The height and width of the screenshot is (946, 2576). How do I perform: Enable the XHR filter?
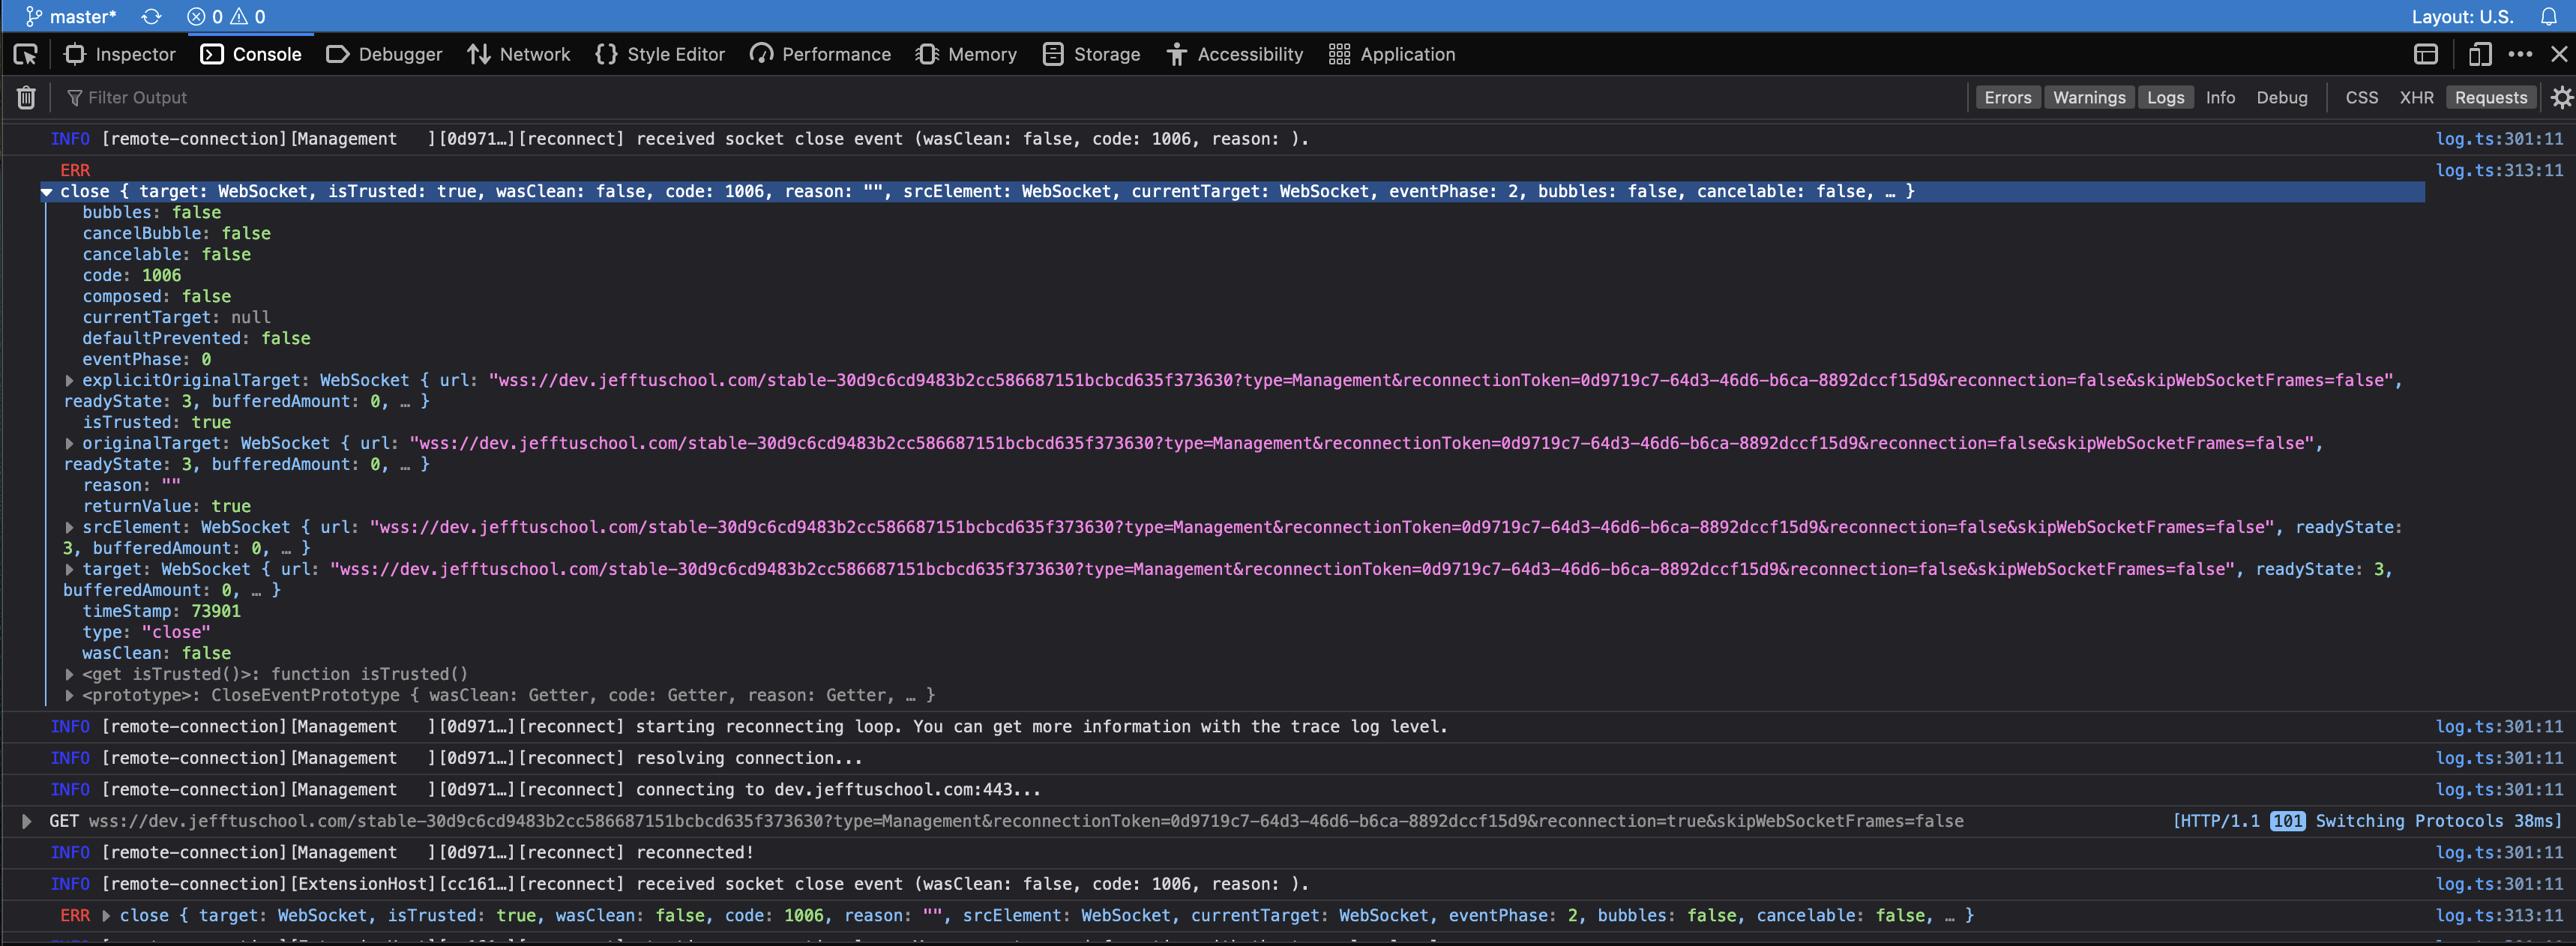[2417, 97]
